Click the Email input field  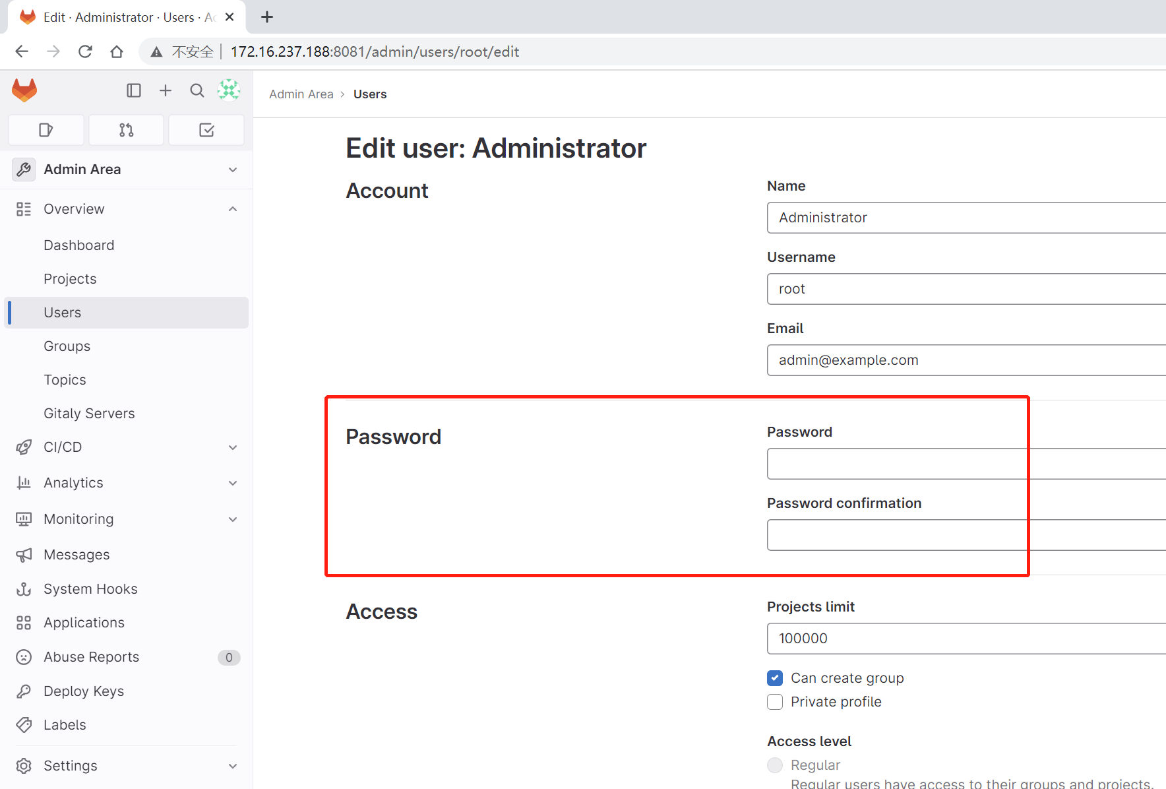pyautogui.click(x=966, y=360)
